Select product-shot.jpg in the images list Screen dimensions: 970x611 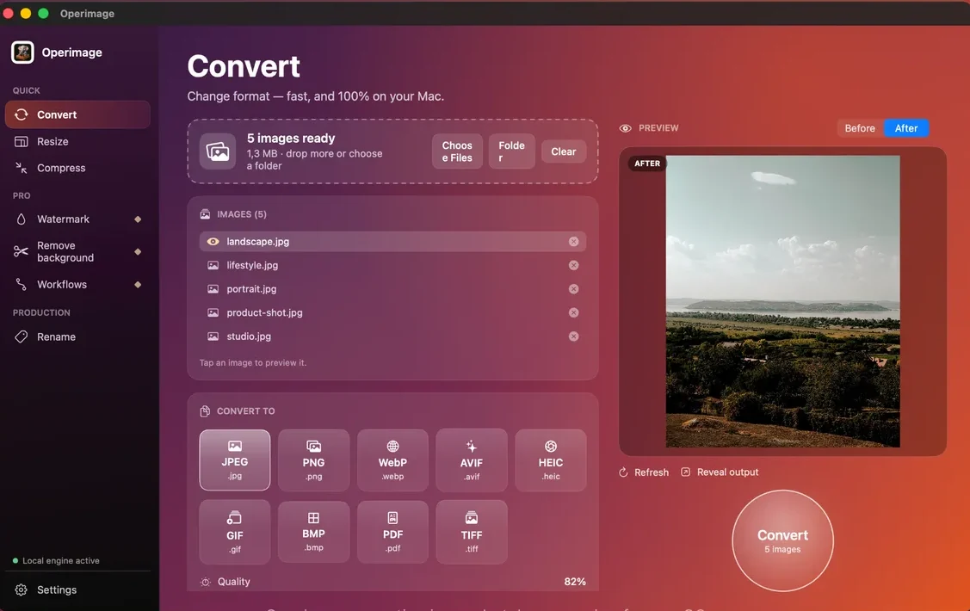[x=392, y=313]
